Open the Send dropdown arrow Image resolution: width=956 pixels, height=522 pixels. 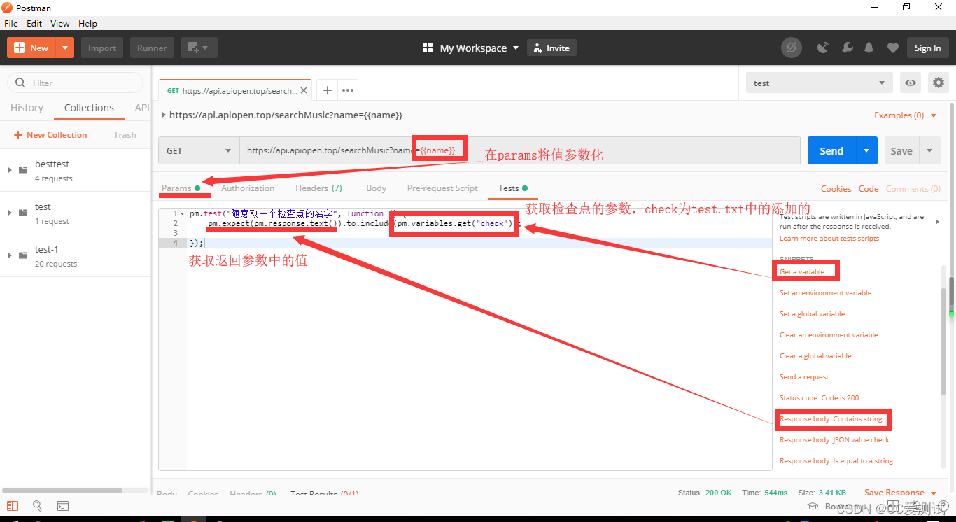[866, 150]
